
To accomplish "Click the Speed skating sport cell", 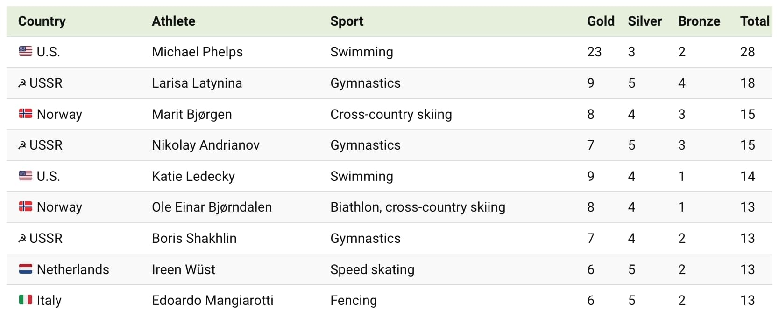I will click(x=372, y=269).
